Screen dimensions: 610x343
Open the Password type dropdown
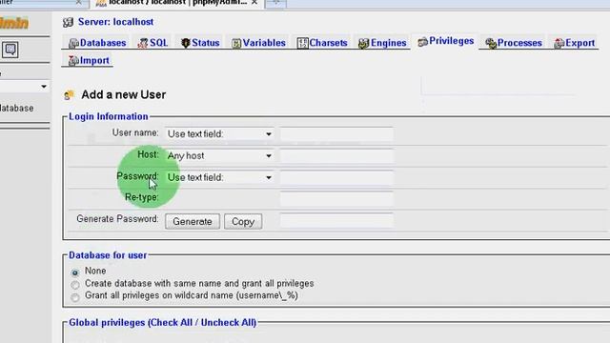click(220, 178)
